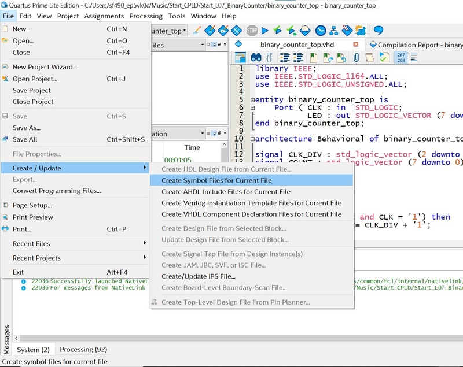Toggle bookmark icon in editor toolbar
This screenshot has height=367, width=463.
coord(313,57)
